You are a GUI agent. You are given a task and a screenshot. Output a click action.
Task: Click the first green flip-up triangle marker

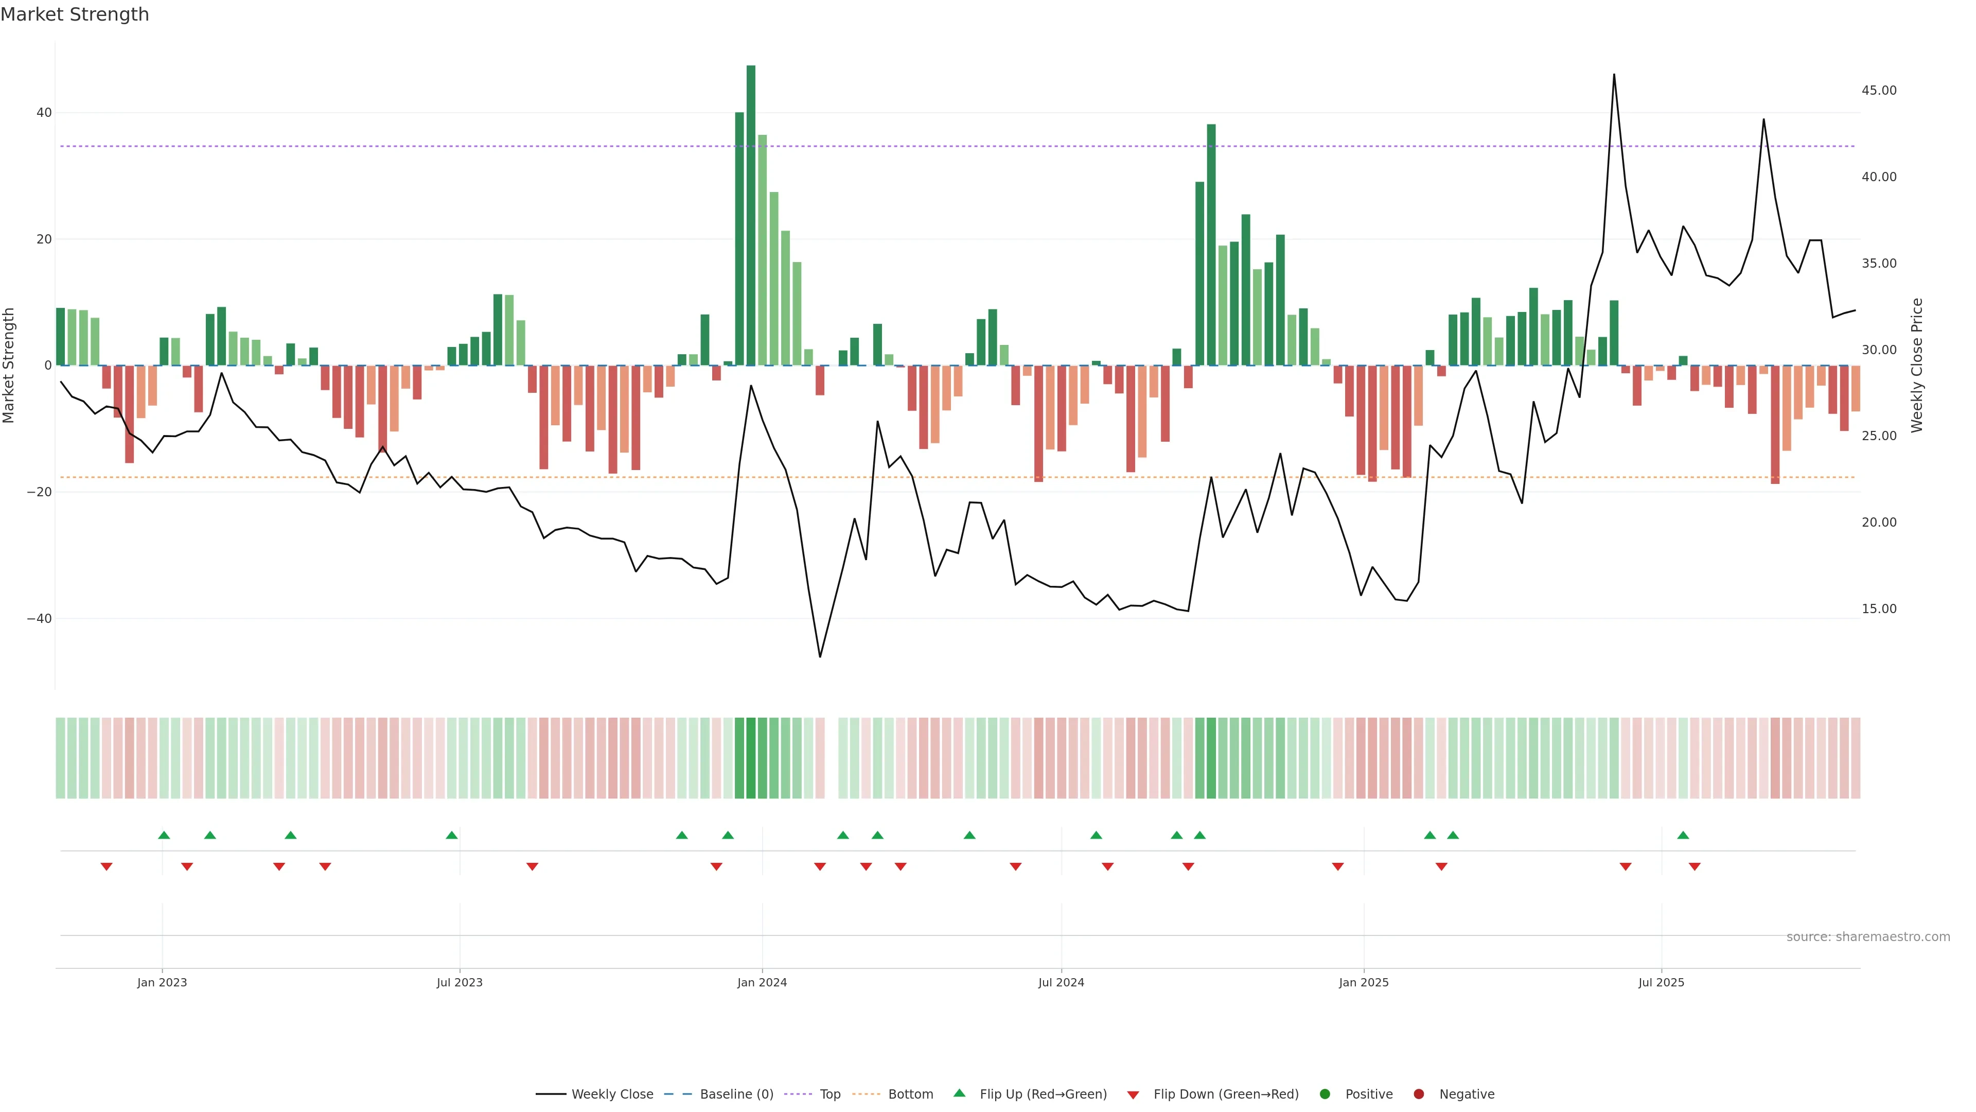pyautogui.click(x=164, y=835)
